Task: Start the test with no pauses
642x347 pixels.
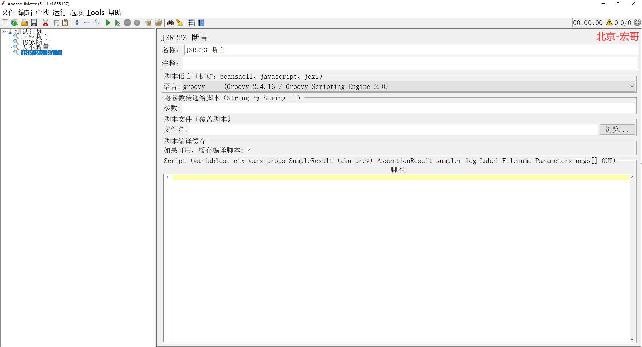Action: (118, 23)
